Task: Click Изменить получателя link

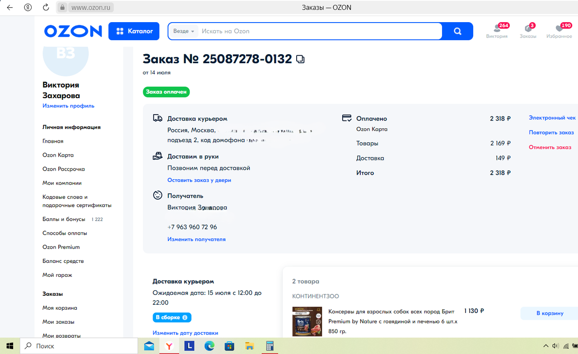Action: click(x=196, y=239)
